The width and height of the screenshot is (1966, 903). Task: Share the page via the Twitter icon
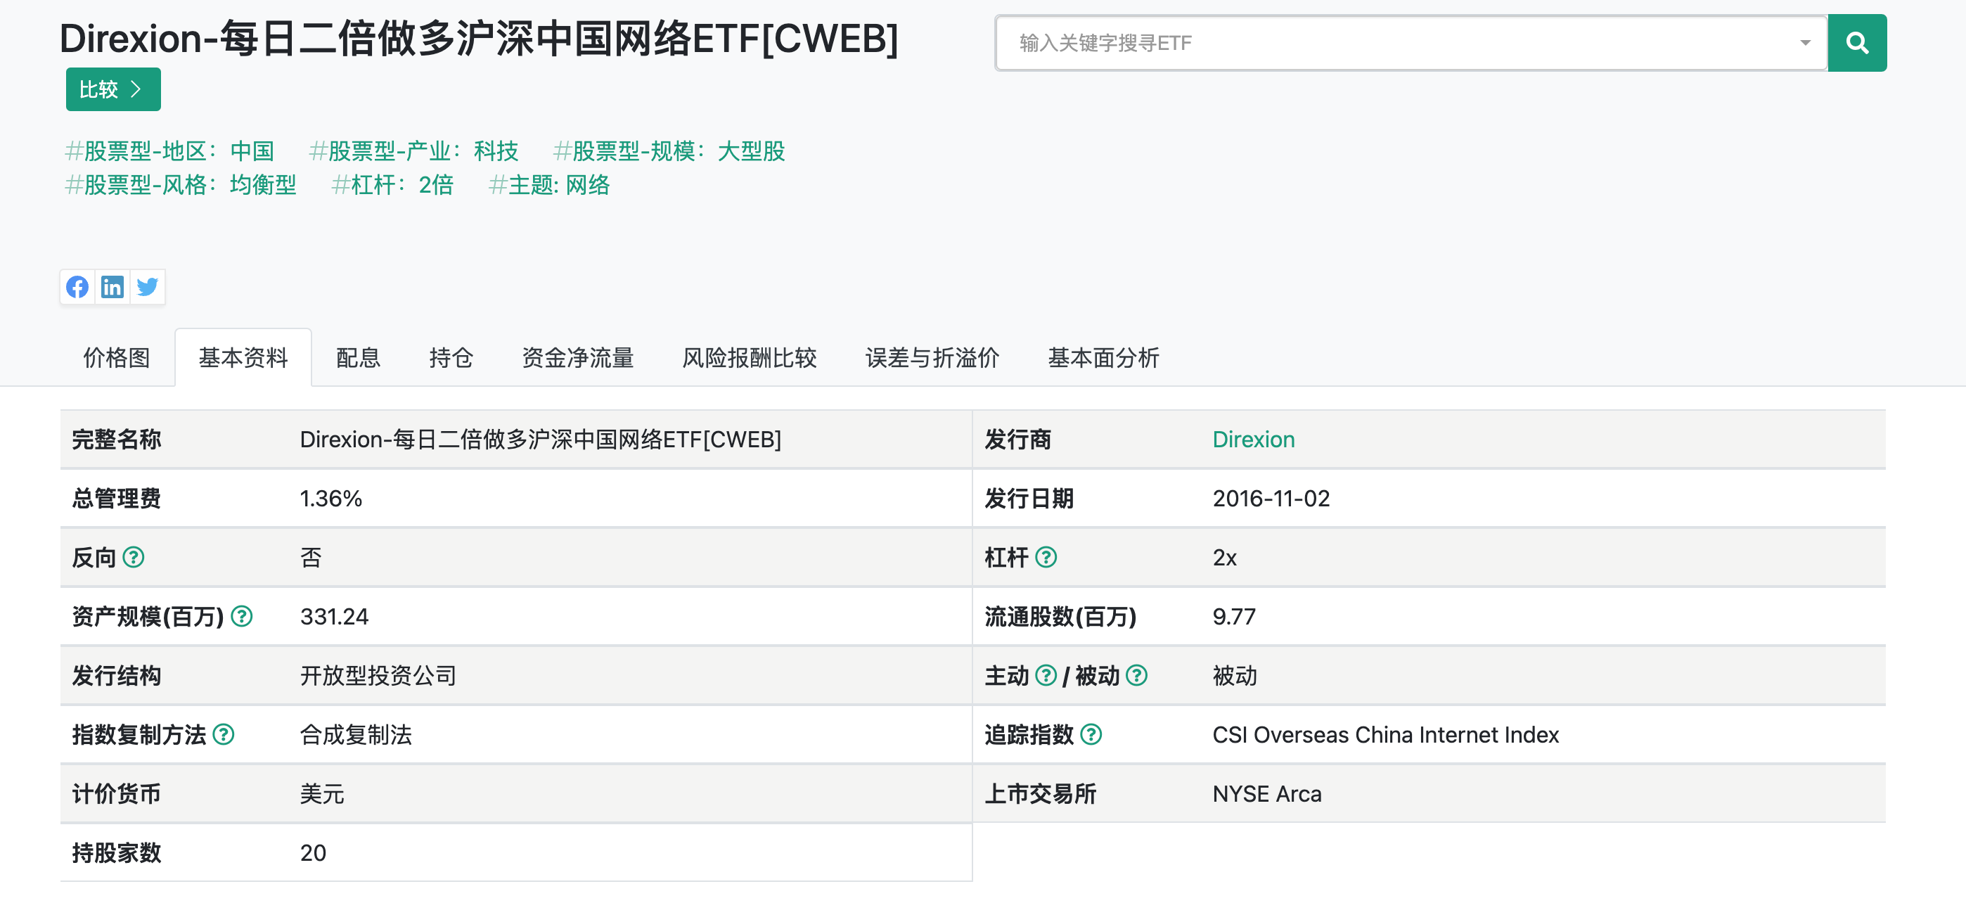[x=147, y=287]
